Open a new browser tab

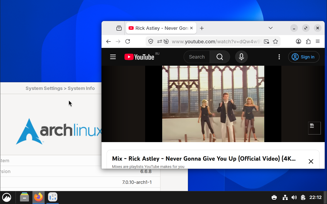[x=202, y=28]
